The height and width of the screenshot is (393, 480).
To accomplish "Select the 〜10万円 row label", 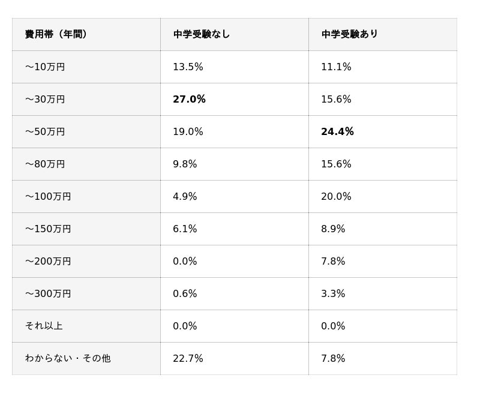I will (x=45, y=67).
